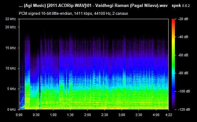Click the 15 kHz frequency axis label

10,48
